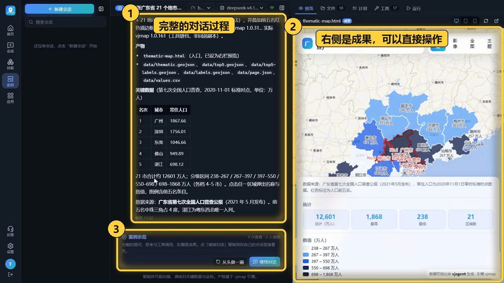Click the thematic-map.html file name
This screenshot has height=283, width=504.
click(322, 21)
